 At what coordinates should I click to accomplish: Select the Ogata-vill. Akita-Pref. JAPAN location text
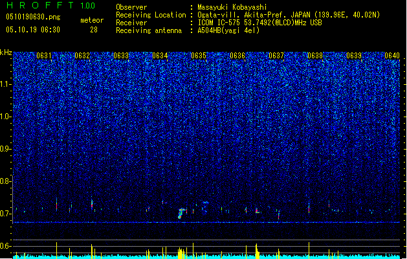(x=289, y=15)
